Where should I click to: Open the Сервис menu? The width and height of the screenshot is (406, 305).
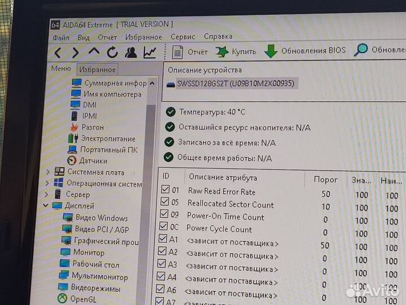pyautogui.click(x=183, y=37)
